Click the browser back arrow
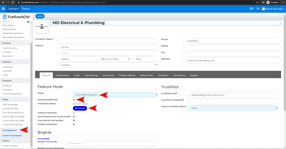 tap(3, 2)
